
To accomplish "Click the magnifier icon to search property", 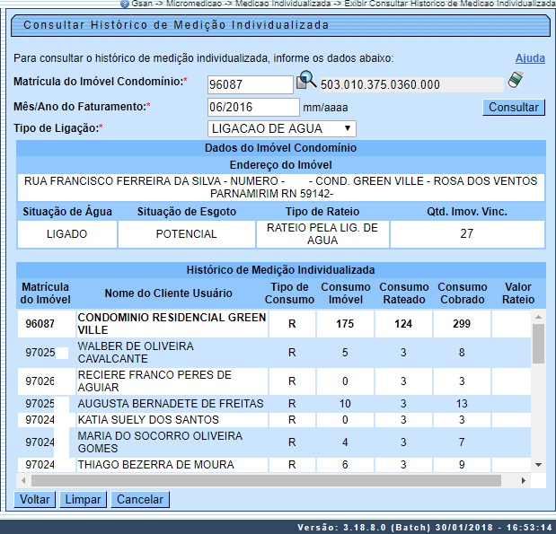I will pyautogui.click(x=306, y=81).
